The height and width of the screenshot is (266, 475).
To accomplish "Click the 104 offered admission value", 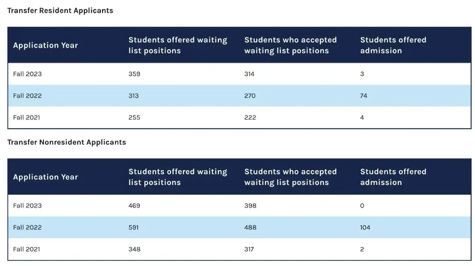I will coord(365,227).
